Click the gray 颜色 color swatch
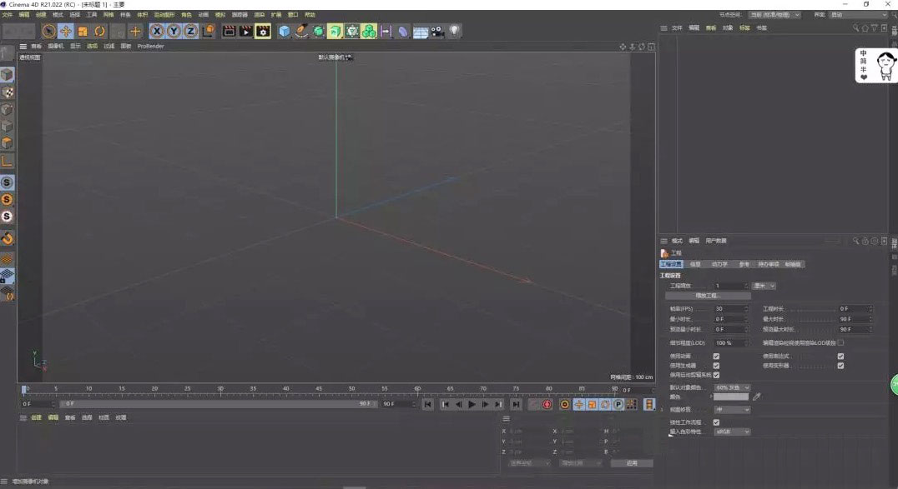Image resolution: width=898 pixels, height=489 pixels. (x=731, y=397)
